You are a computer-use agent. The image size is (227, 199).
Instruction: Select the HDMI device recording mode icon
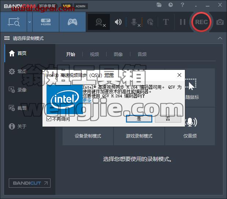tap(46, 22)
